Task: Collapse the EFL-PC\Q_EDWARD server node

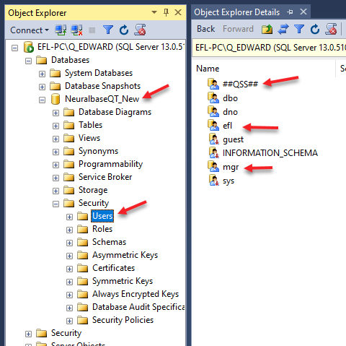Action: 14,48
